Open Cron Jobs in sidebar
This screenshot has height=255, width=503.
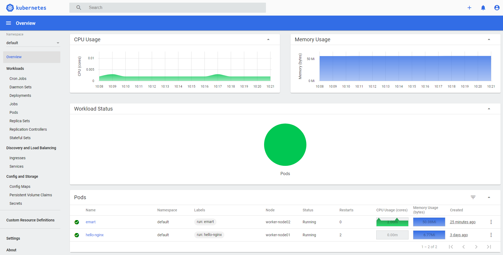[x=18, y=79]
